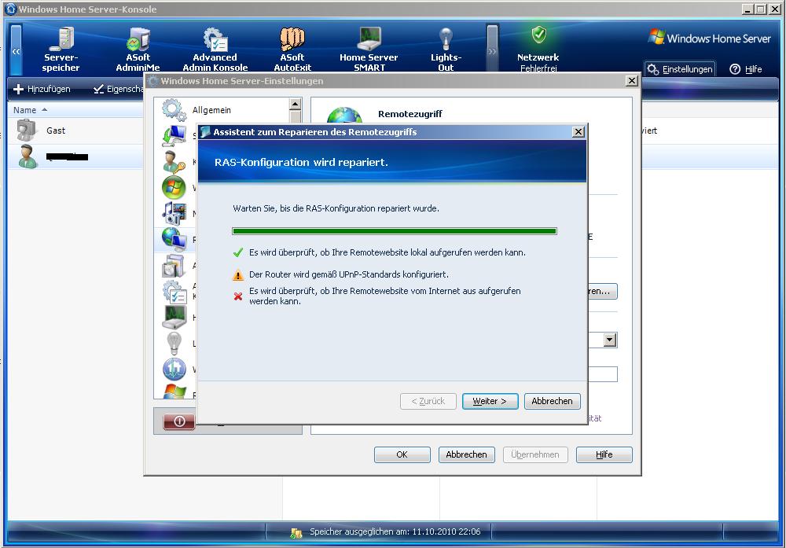This screenshot has width=786, height=548.
Task: Click the local Remotewebsite check result text
Action: point(387,252)
